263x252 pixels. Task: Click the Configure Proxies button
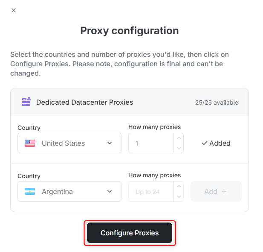coord(130,233)
